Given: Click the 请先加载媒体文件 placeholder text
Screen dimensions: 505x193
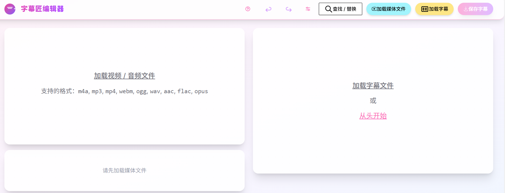Looking at the screenshot, I should 124,171.
